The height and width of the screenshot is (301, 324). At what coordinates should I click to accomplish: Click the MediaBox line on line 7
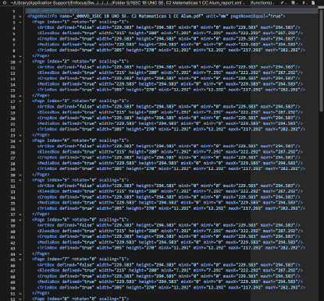tap(170, 44)
